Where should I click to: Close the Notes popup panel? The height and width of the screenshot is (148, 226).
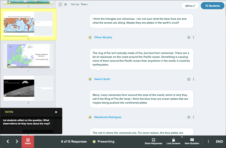[56, 112]
